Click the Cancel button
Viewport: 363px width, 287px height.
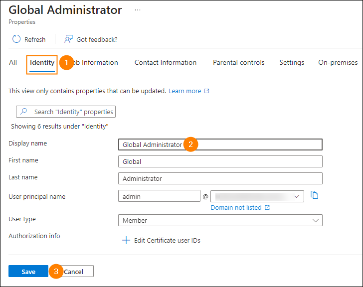pyautogui.click(x=75, y=271)
